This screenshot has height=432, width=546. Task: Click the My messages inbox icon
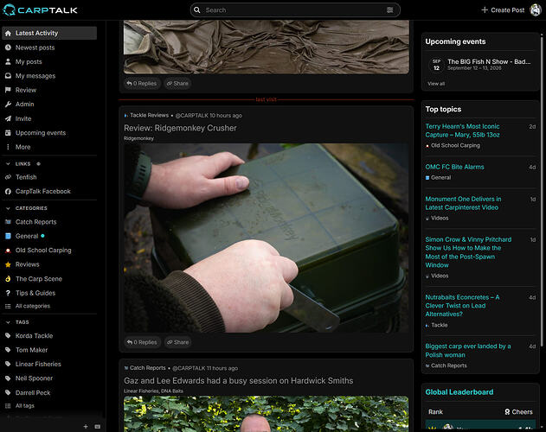[x=8, y=76]
